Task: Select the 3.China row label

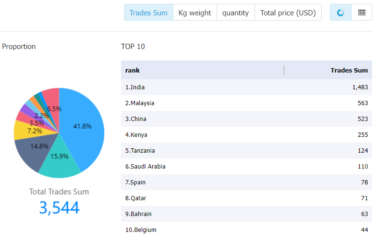Action: [136, 119]
